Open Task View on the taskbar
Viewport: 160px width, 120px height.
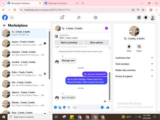[56, 117]
